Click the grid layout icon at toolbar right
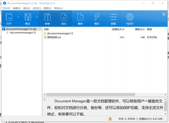 (164, 14)
